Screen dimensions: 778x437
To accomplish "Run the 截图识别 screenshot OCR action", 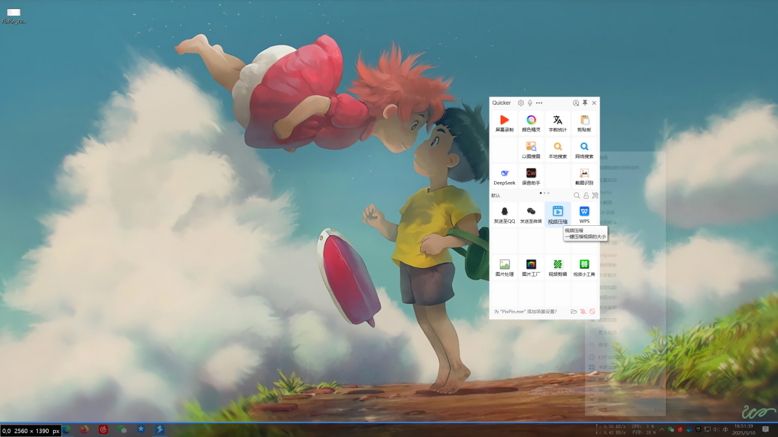I will pos(584,176).
